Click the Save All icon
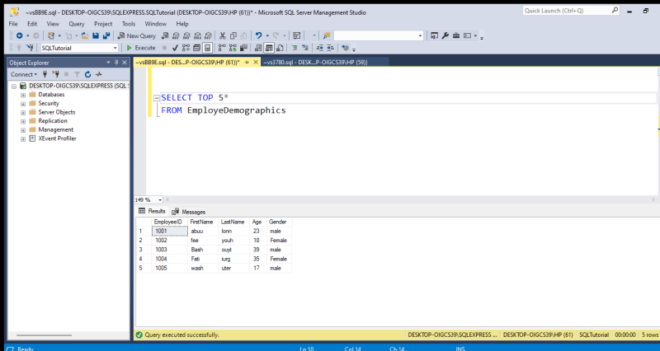This screenshot has height=351, width=660. [x=106, y=35]
